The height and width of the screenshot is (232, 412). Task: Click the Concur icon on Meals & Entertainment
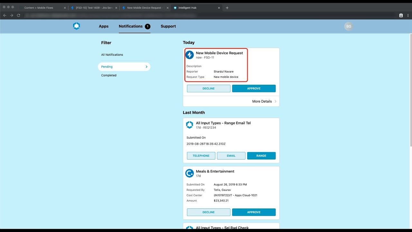click(x=190, y=173)
